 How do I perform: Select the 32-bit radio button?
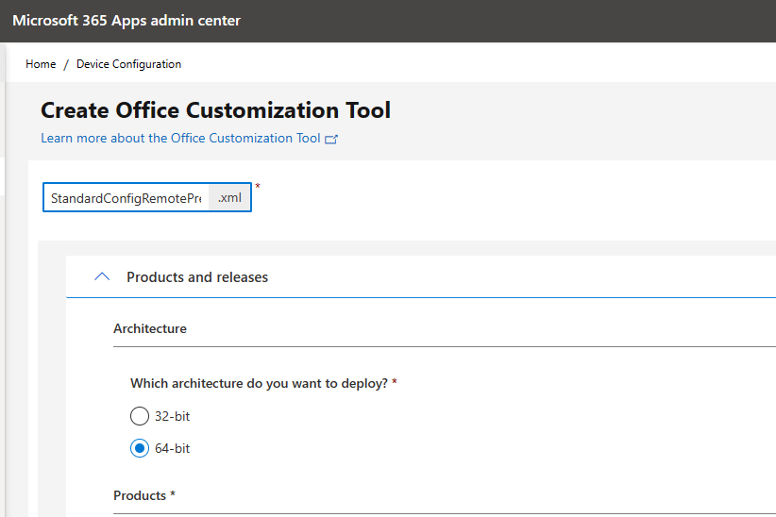[x=140, y=416]
